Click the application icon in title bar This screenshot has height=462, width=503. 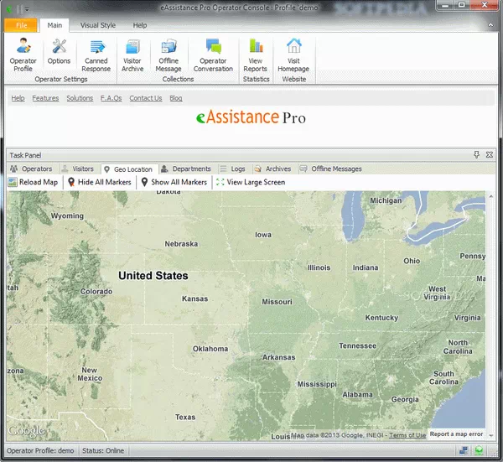click(9, 9)
